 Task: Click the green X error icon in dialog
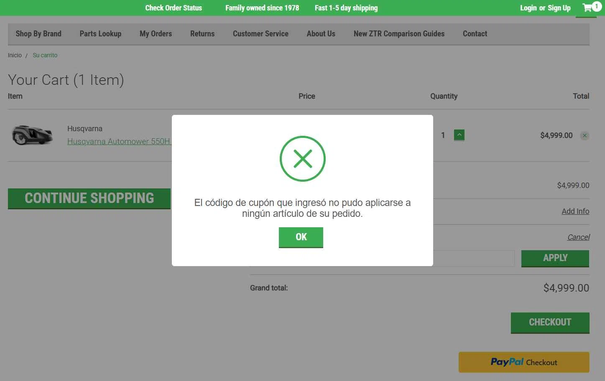click(x=302, y=159)
